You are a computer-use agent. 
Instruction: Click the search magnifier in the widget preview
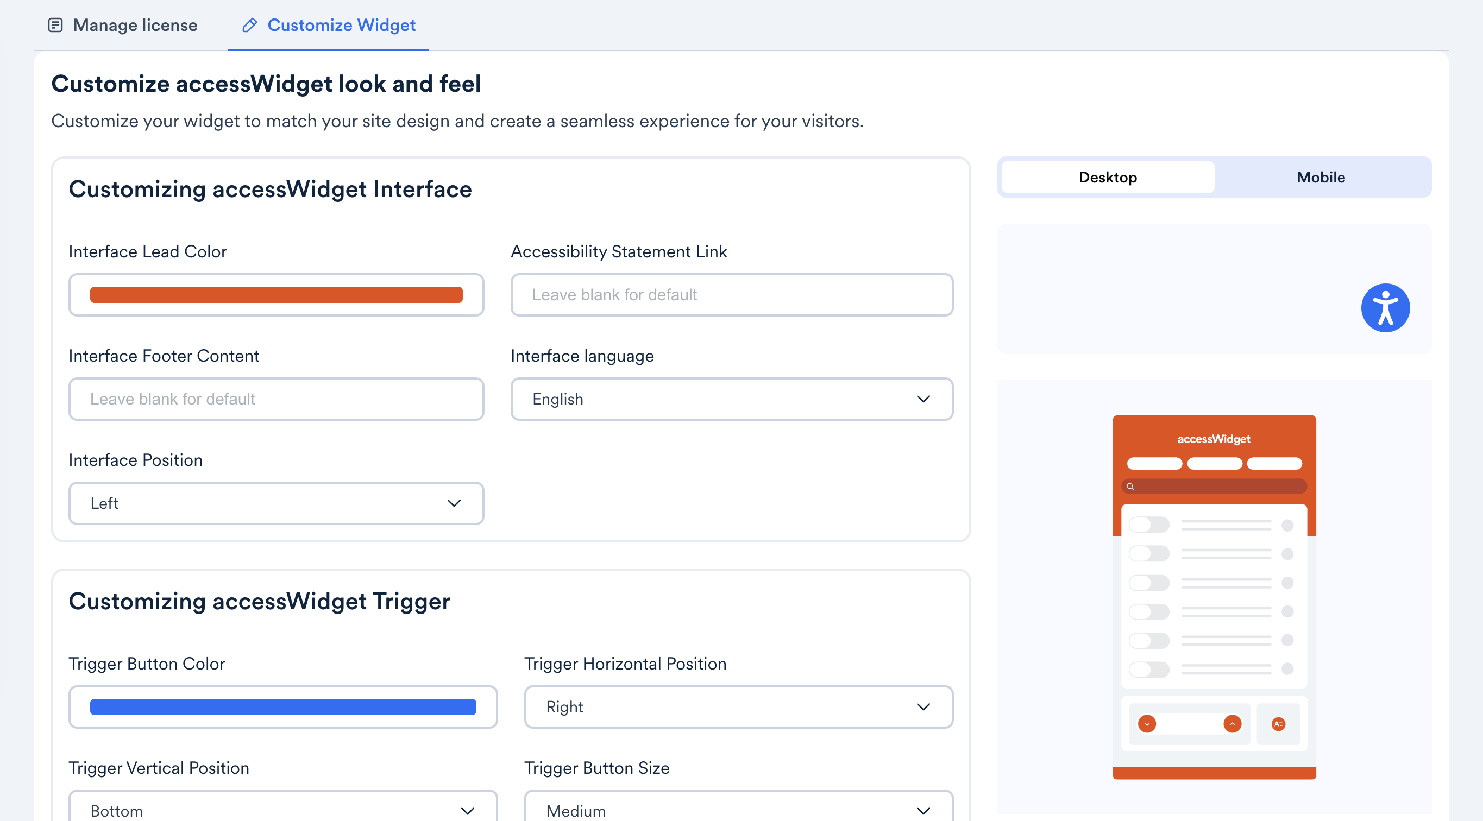pos(1130,486)
